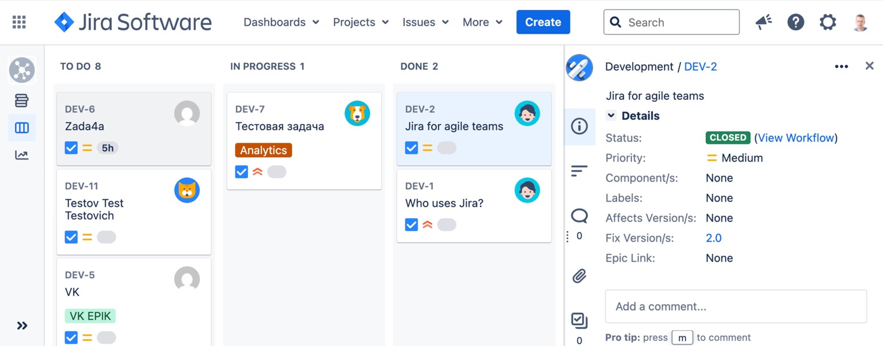The width and height of the screenshot is (883, 346).
Task: Open the settings gear icon
Action: (827, 22)
